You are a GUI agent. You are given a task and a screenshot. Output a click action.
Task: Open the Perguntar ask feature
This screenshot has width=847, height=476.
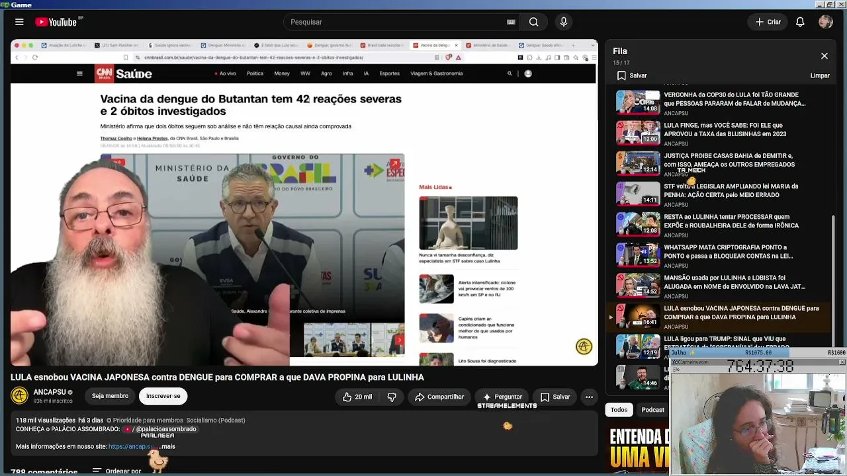(502, 397)
